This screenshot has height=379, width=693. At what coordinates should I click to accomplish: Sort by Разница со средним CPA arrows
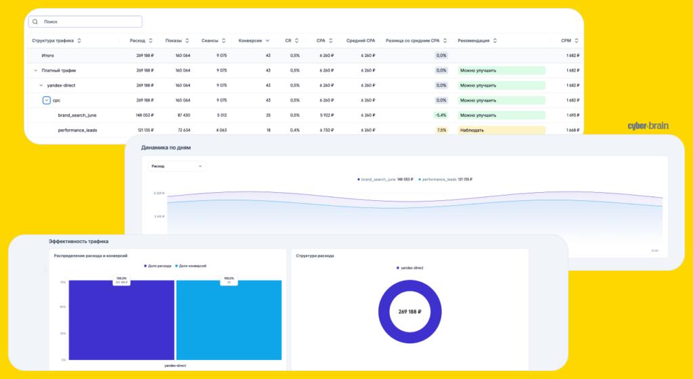click(445, 41)
